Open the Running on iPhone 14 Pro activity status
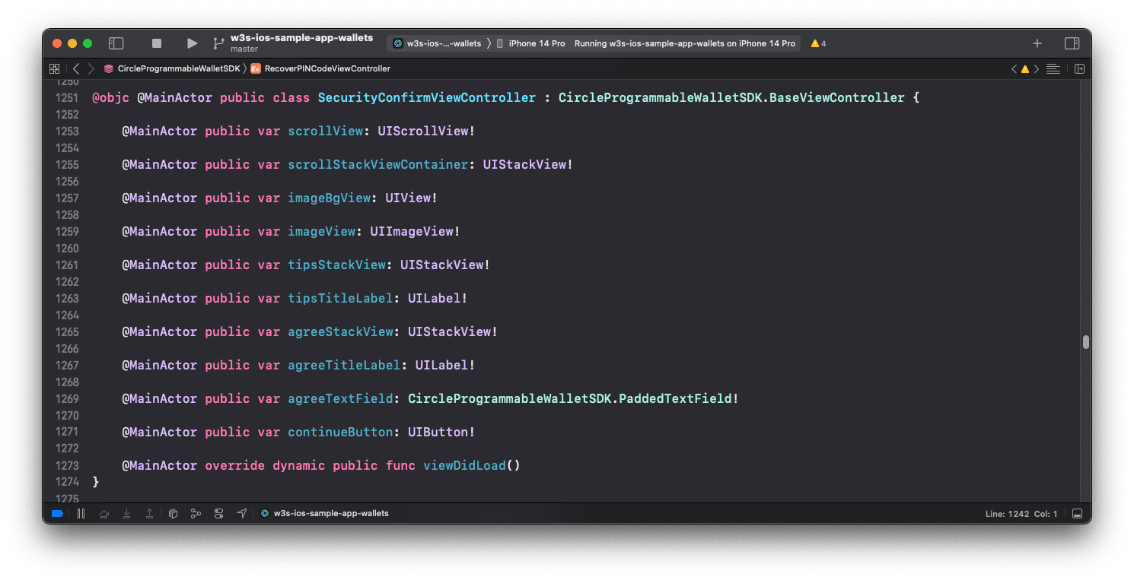The image size is (1134, 580). click(x=684, y=43)
